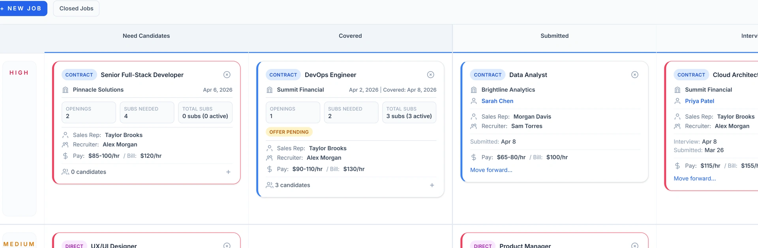Click the MEDIUM priority row label
758x248 pixels.
tap(19, 244)
